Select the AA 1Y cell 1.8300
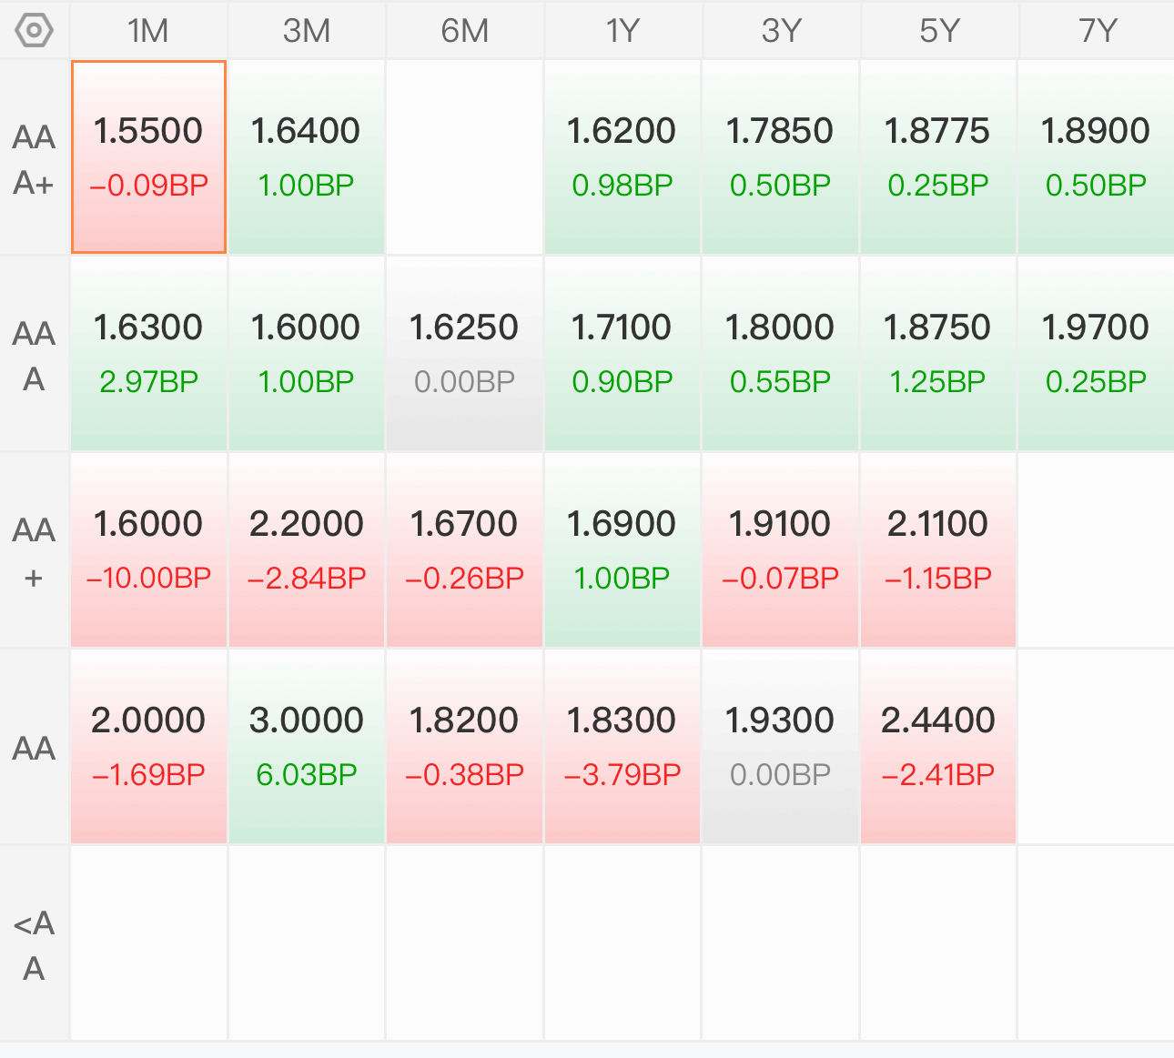 tap(622, 747)
